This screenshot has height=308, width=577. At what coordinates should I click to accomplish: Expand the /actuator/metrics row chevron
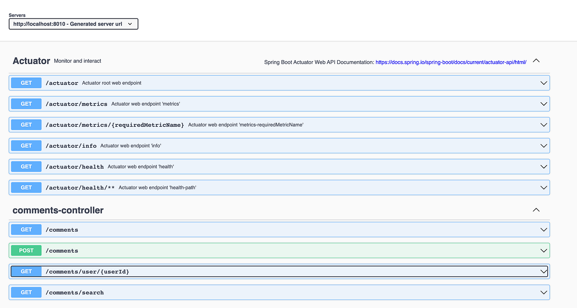click(543, 104)
